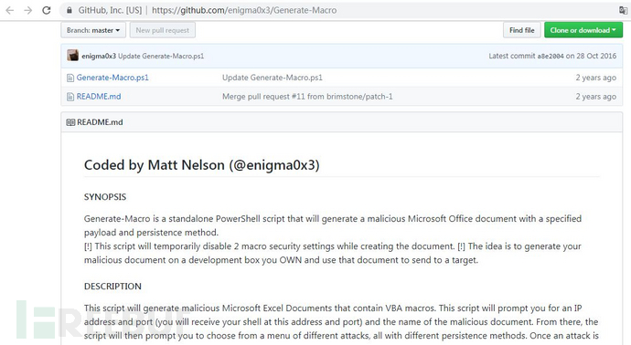Click the 28 Oct 2016 commit date
631x345 pixels.
click(596, 56)
